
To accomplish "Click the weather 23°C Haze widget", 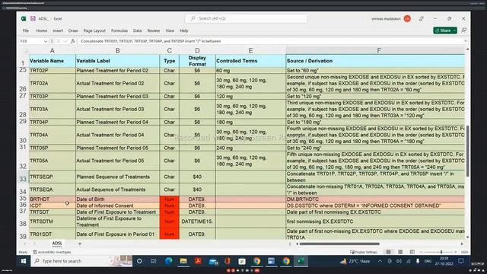I will pos(355,261).
